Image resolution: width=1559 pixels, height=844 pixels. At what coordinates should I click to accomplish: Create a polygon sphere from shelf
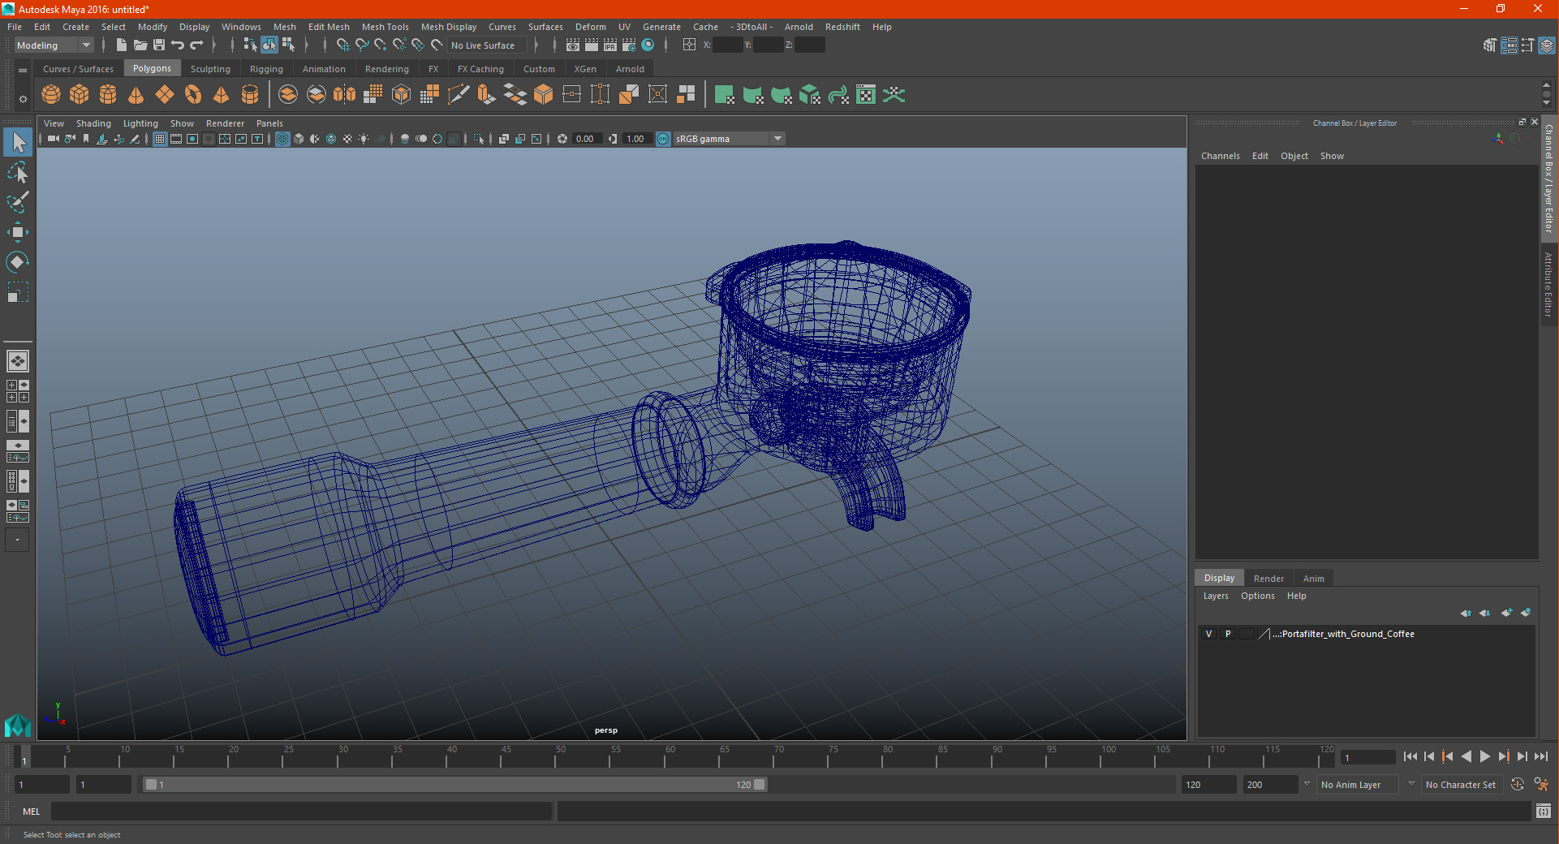tap(51, 95)
